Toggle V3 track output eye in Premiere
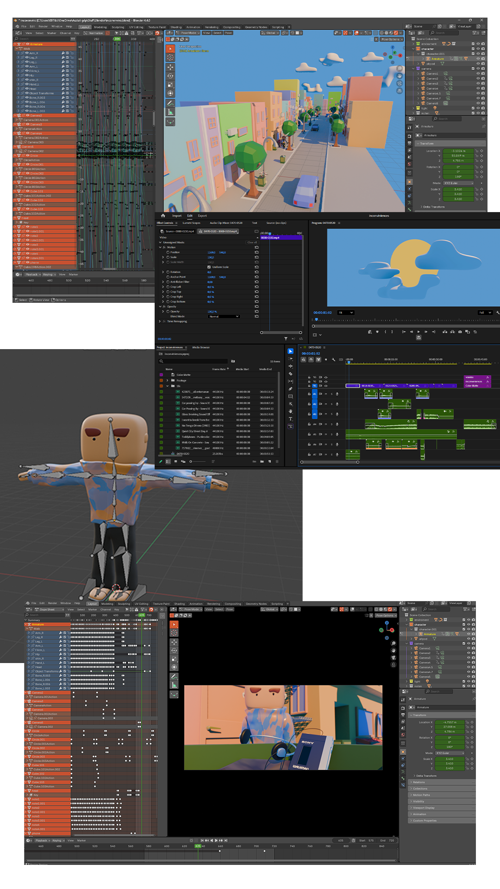Screen dimensions: 500x889 pos(325,377)
